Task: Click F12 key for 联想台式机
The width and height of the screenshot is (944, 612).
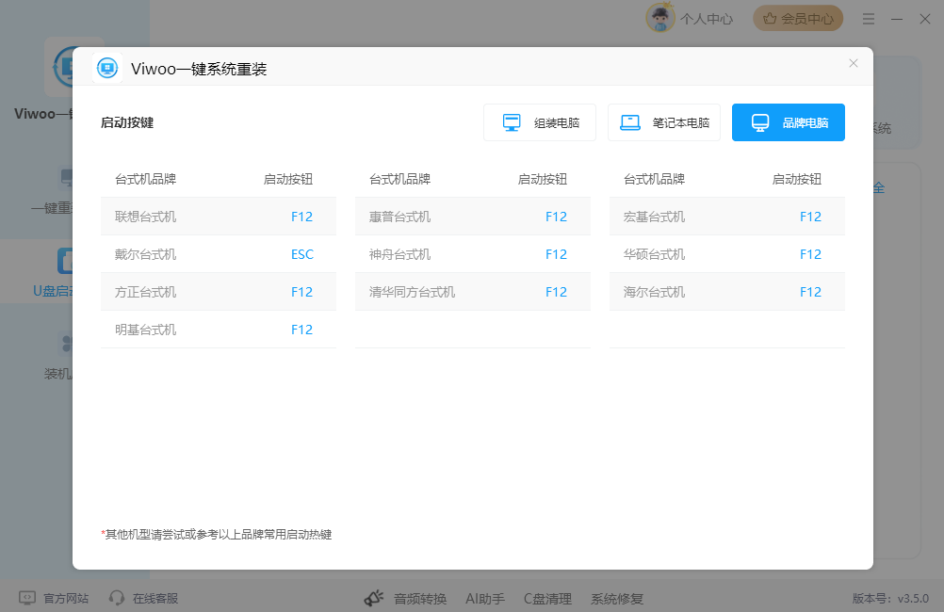Action: tap(301, 217)
